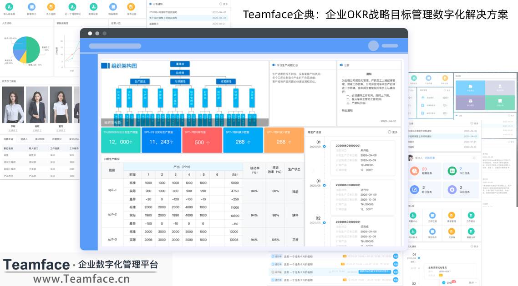
Task: Click the fullscreen icon beside 切换同事
Action: pos(474,158)
